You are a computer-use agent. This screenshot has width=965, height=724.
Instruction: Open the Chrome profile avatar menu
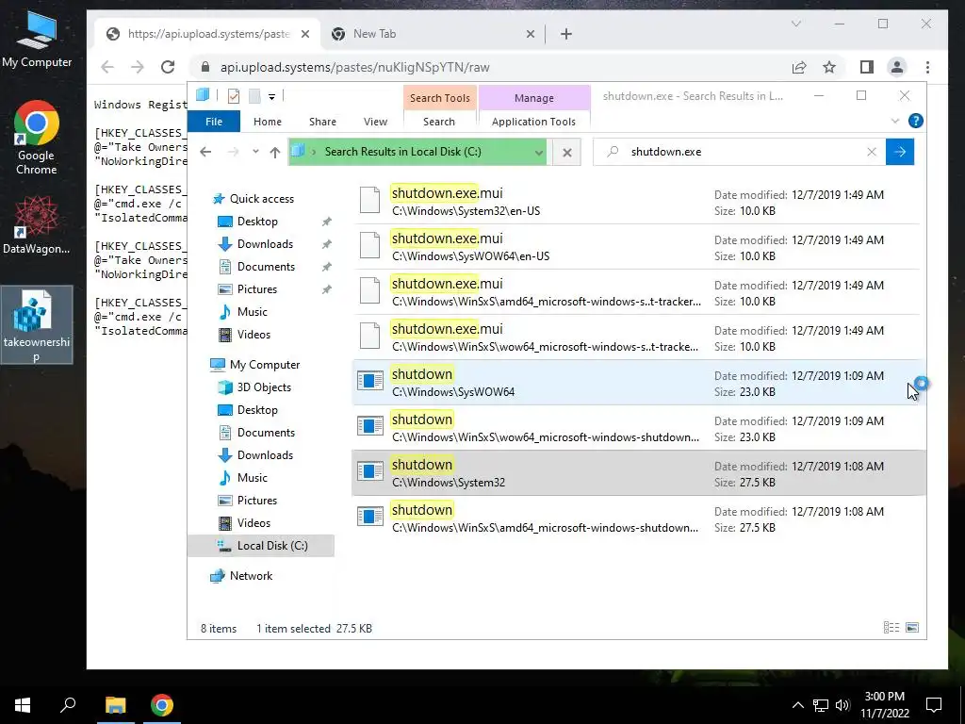click(x=897, y=67)
